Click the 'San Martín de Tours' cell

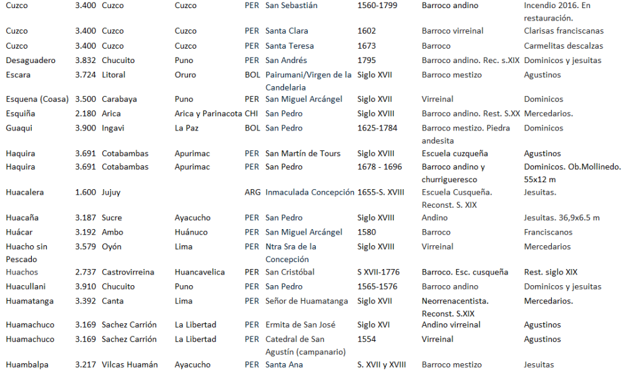303,154
